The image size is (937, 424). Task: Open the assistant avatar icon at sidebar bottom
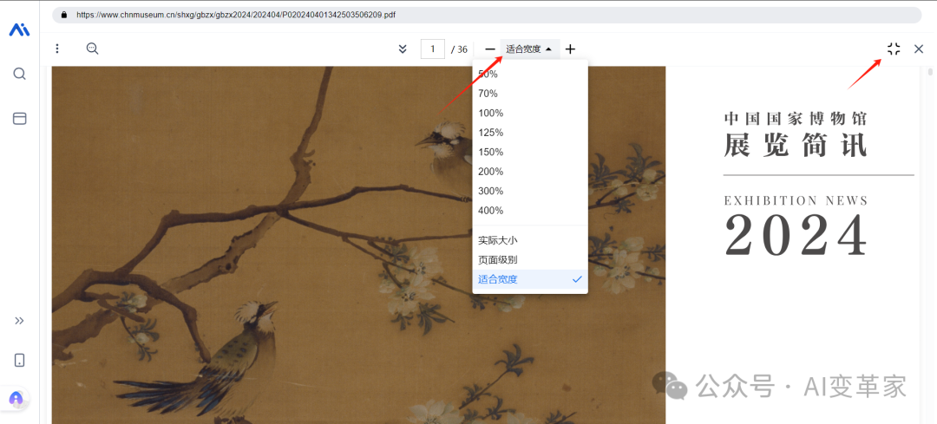[x=16, y=398]
